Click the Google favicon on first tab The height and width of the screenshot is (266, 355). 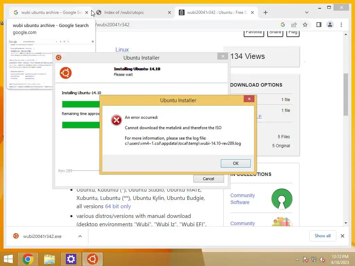click(x=16, y=12)
